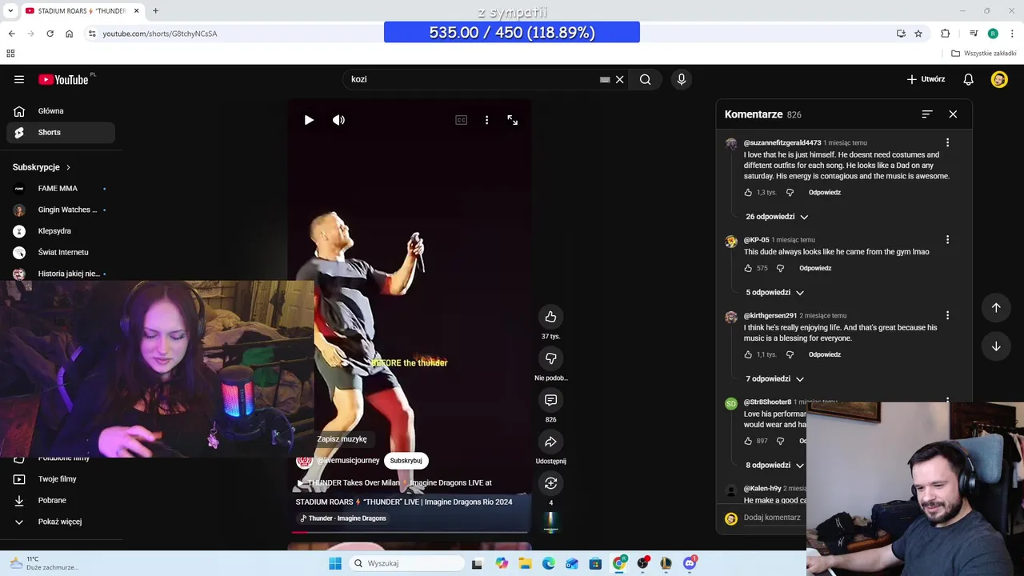Viewport: 1024px width, 576px height.
Task: Open the comment sort options icon
Action: coord(926,114)
